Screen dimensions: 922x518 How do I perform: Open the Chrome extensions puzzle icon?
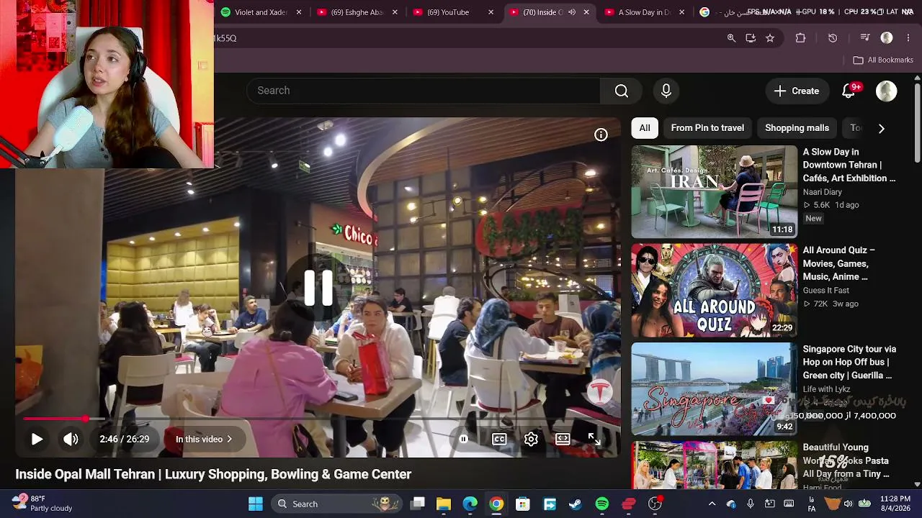click(x=800, y=38)
